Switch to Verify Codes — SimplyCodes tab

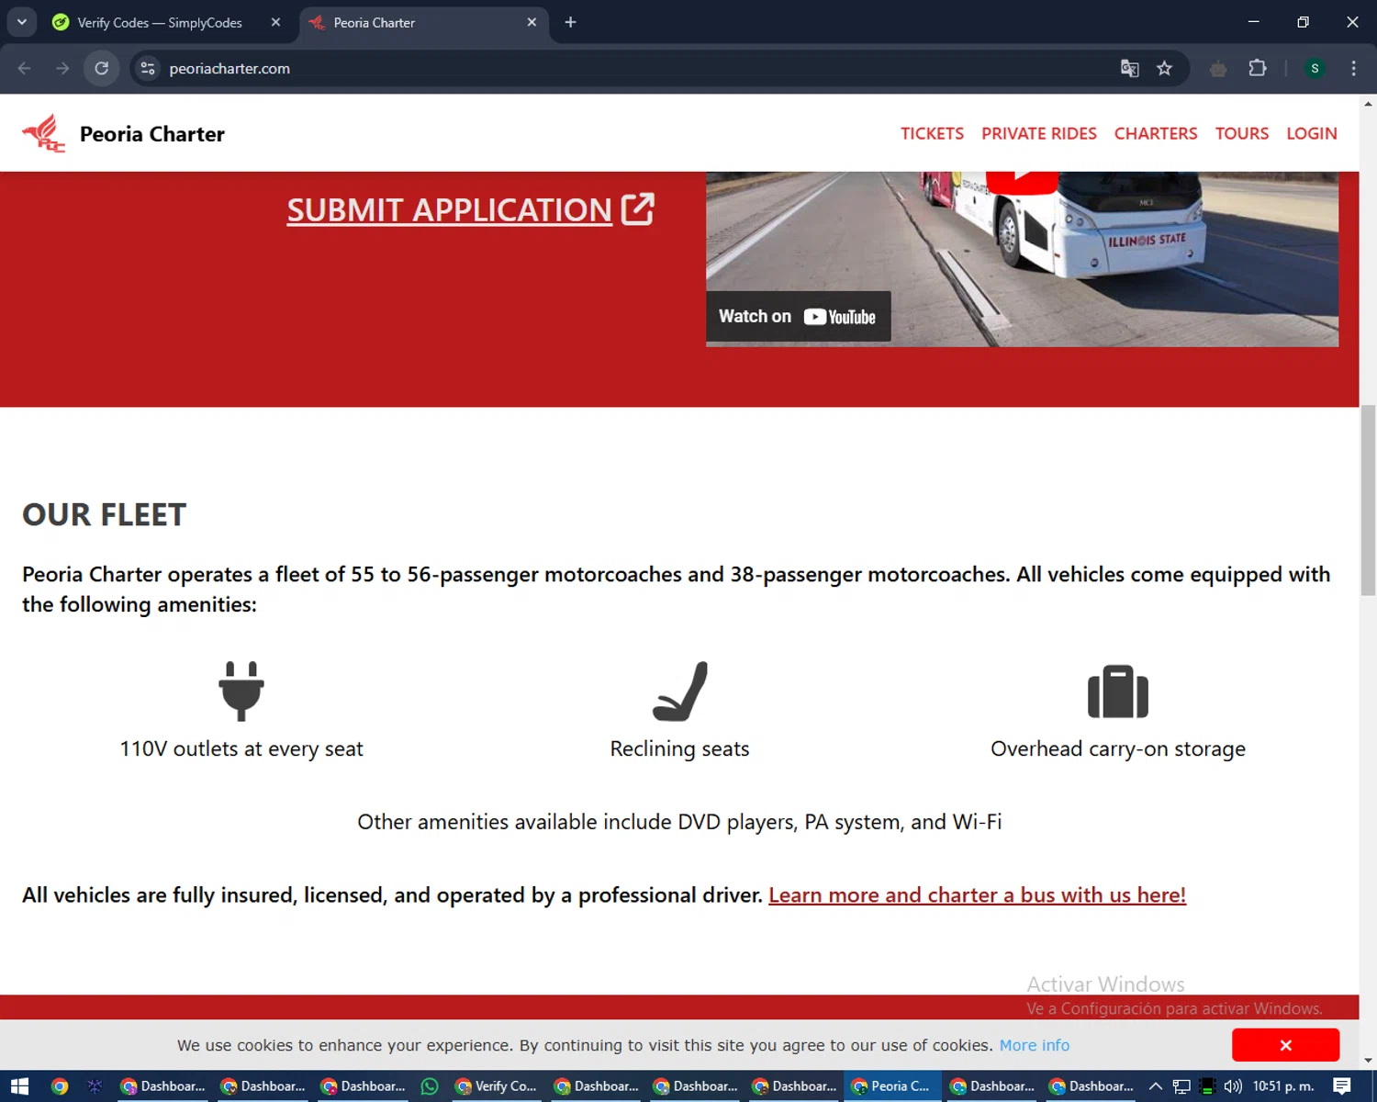[161, 22]
